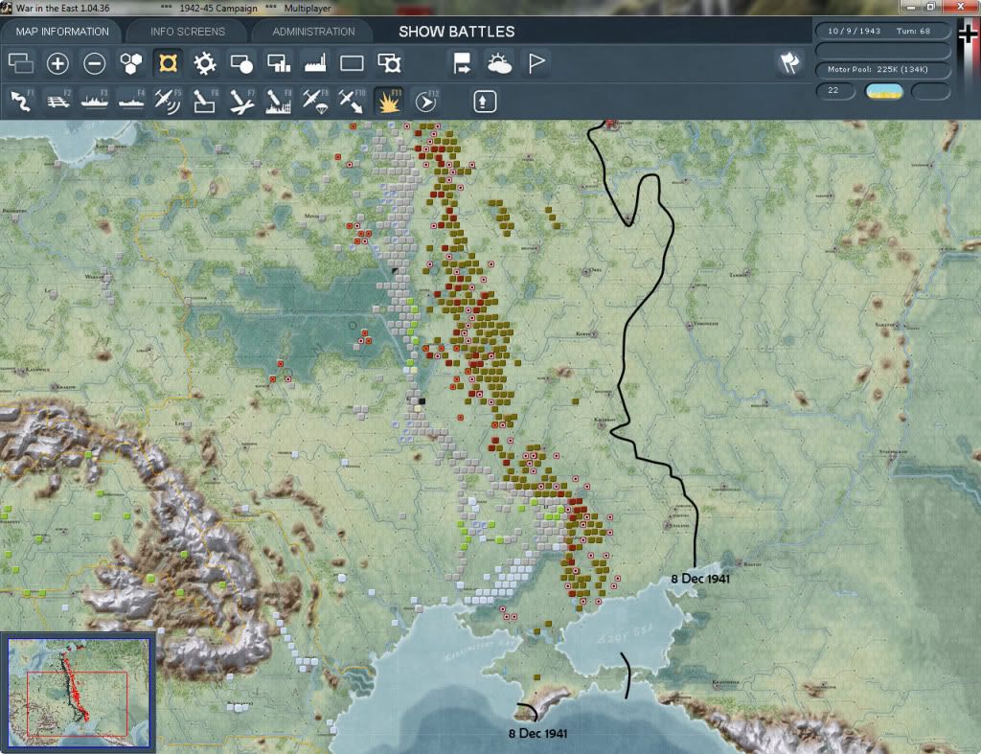This screenshot has height=754, width=981.
Task: Click the empty bar below the date
Action: 882,50
